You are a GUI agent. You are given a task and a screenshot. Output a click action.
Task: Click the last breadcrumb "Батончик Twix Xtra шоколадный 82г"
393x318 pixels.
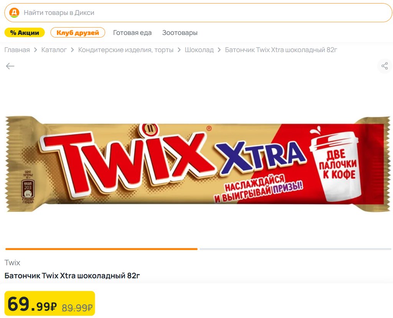[x=281, y=50]
